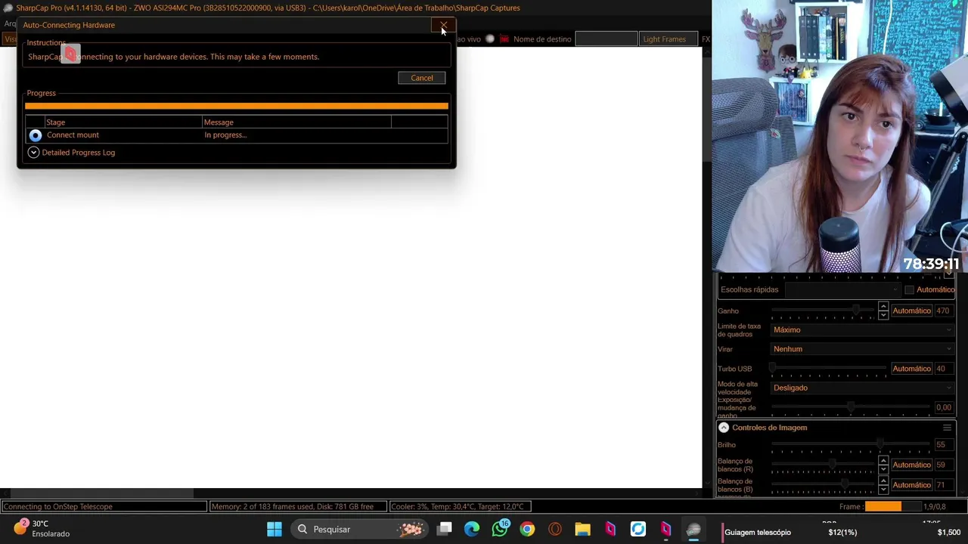Open the weather widget showing 30°C

[42, 529]
